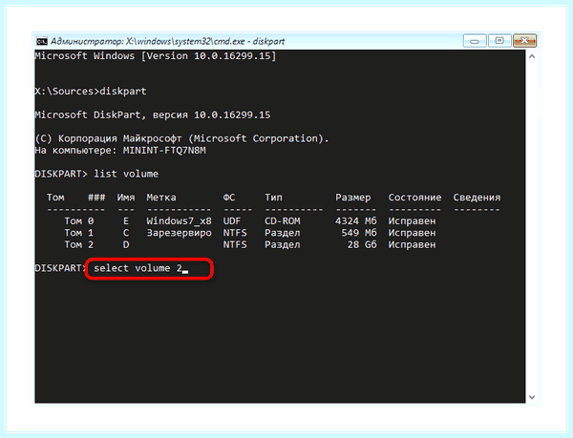Click the '###' column header
The height and width of the screenshot is (438, 573).
click(x=96, y=198)
